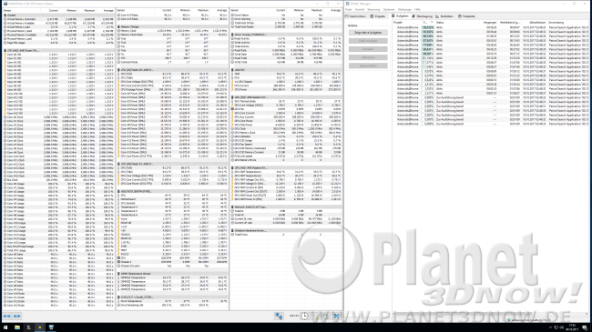Screen dimensions: 592x332
Task: Open the HWiNFO remote network center icon
Action: tap(279, 317)
